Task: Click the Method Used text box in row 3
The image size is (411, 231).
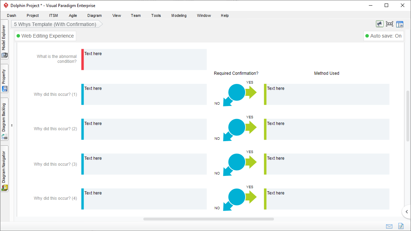Action: [x=327, y=164]
